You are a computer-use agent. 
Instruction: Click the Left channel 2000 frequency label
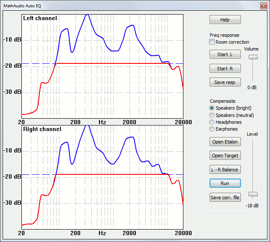coord(129,122)
